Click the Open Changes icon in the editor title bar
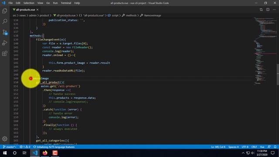The height and width of the screenshot is (157, 279). tap(261, 10)
